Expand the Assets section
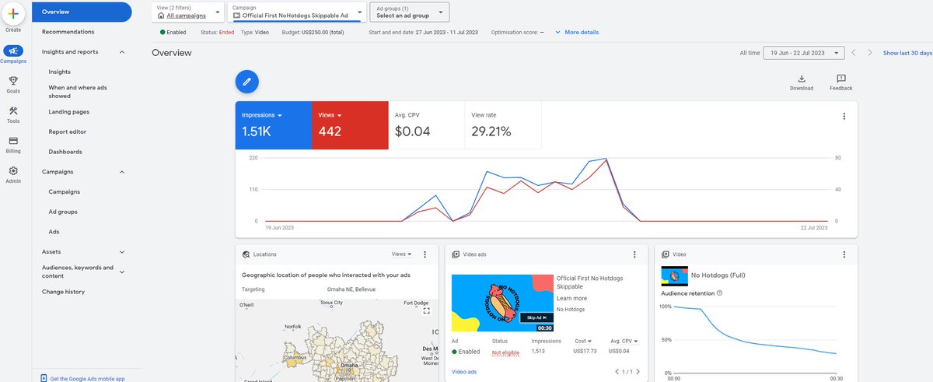The image size is (933, 382). 122,252
